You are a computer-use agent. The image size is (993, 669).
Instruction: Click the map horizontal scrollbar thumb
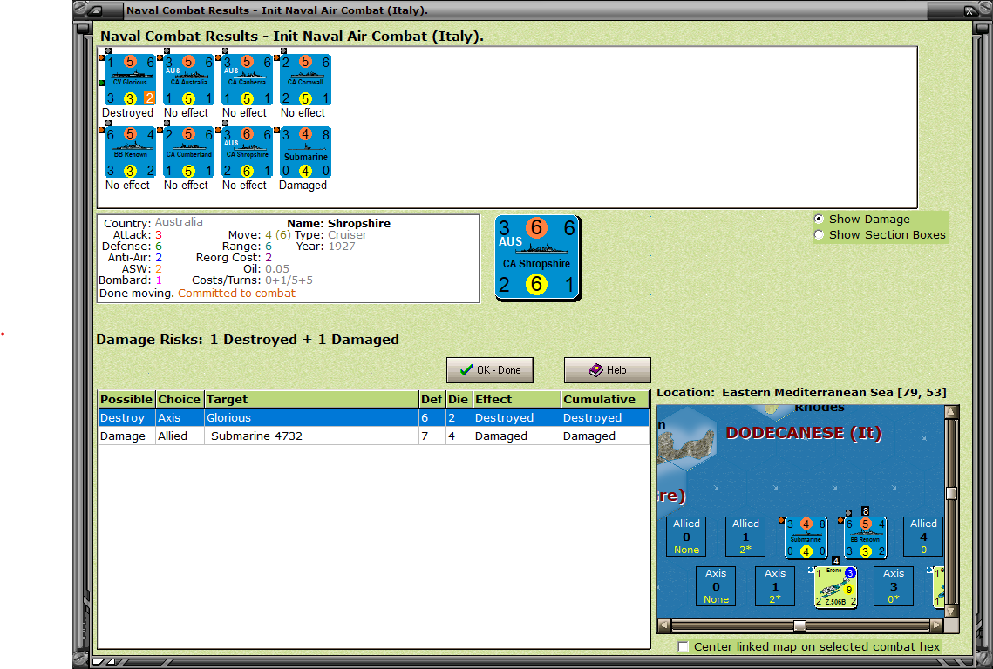click(x=799, y=625)
